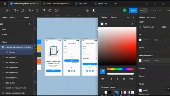Screen dimensions: 170x96
Task: Select the gradient fill type icon
Action: (106, 24)
